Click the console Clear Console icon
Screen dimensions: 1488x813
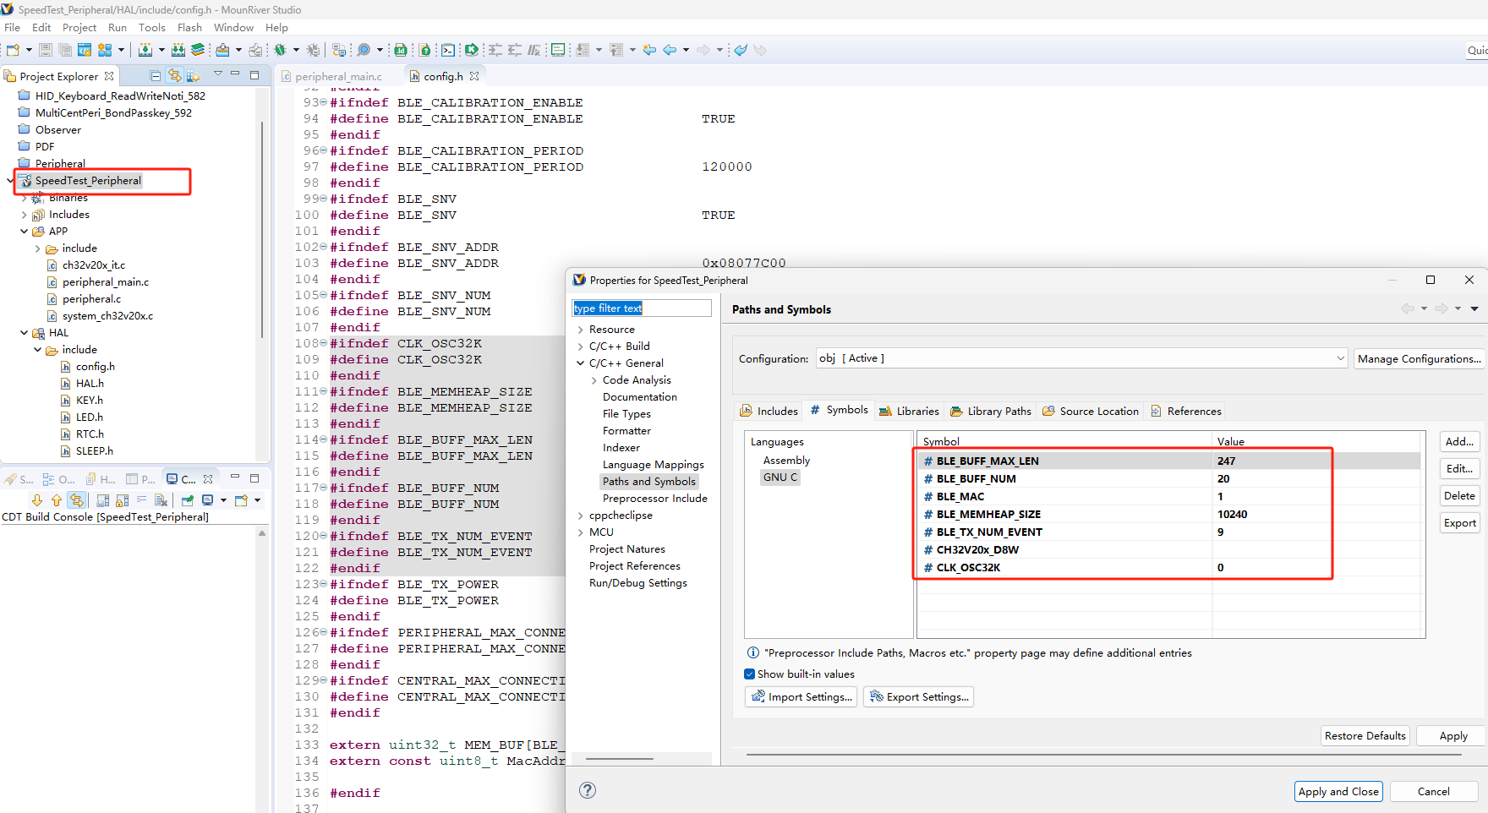(x=161, y=500)
